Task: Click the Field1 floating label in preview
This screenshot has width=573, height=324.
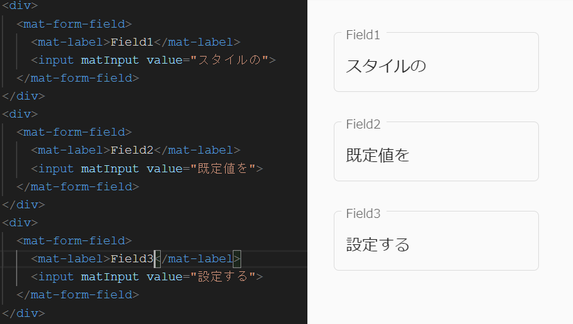Action: pyautogui.click(x=363, y=35)
